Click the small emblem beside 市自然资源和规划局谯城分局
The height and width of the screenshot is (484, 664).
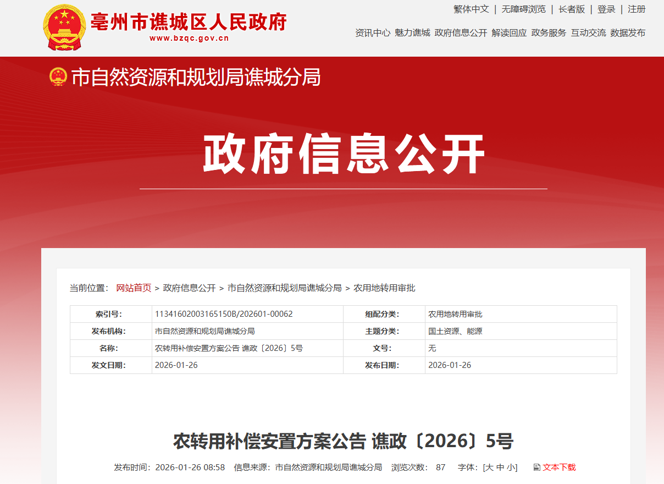[58, 77]
